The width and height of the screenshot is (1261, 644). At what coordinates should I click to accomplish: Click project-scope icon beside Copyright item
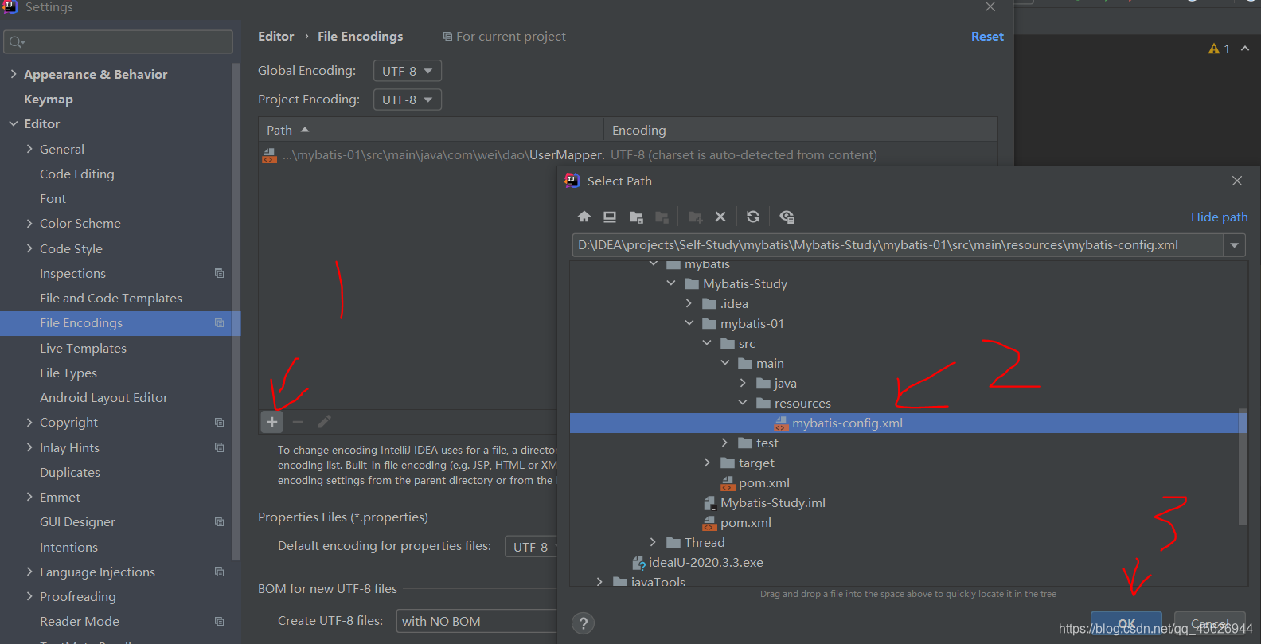[219, 423]
